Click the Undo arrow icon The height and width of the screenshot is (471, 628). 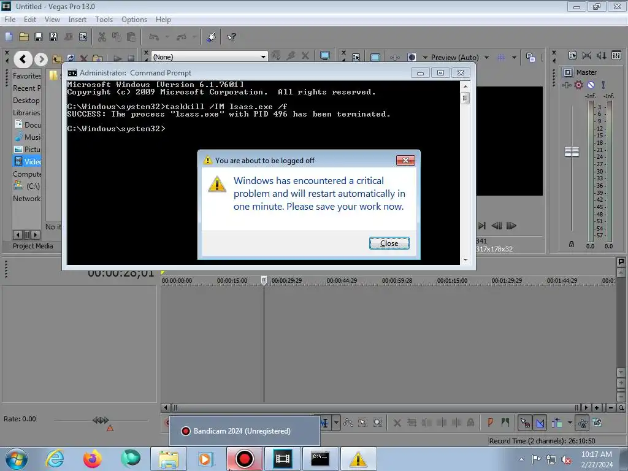pyautogui.click(x=154, y=37)
